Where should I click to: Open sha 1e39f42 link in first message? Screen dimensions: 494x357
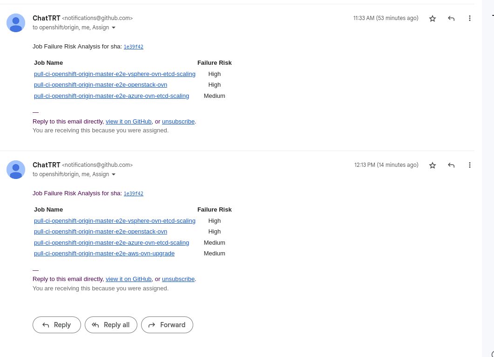click(133, 47)
